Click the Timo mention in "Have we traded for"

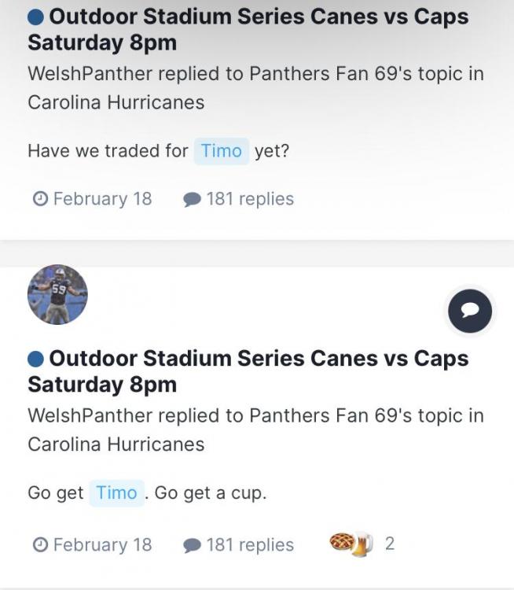221,150
